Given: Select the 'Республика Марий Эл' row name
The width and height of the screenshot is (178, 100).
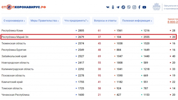Looking at the screenshot, I should pos(15,37).
